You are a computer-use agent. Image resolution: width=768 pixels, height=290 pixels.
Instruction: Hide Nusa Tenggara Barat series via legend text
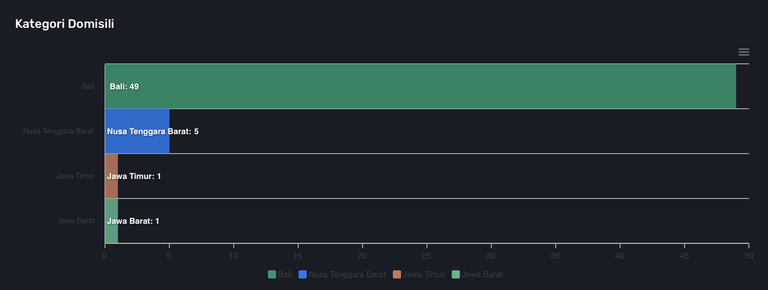click(x=347, y=274)
